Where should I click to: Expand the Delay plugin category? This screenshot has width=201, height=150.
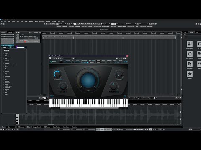[3, 59]
